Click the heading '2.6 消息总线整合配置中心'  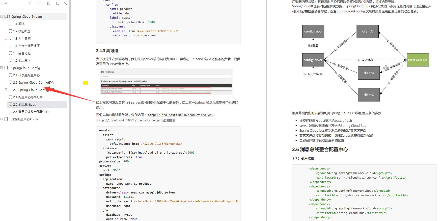320,150
